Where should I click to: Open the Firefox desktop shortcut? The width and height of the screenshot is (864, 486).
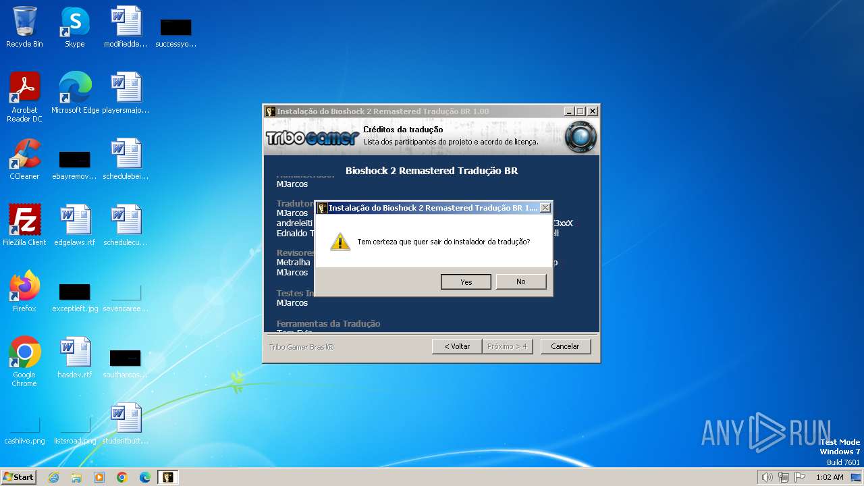[x=24, y=292]
